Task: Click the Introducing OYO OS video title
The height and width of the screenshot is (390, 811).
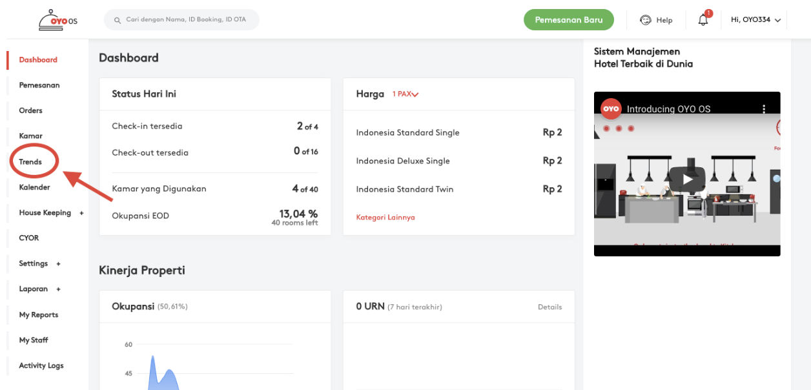Action: 668,109
